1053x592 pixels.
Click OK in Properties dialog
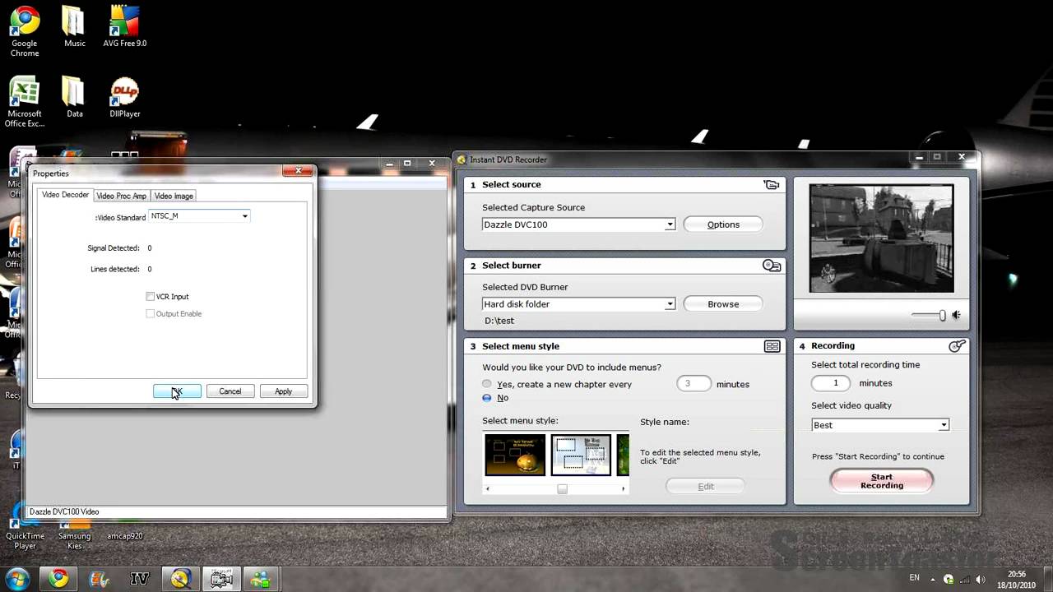[177, 391]
